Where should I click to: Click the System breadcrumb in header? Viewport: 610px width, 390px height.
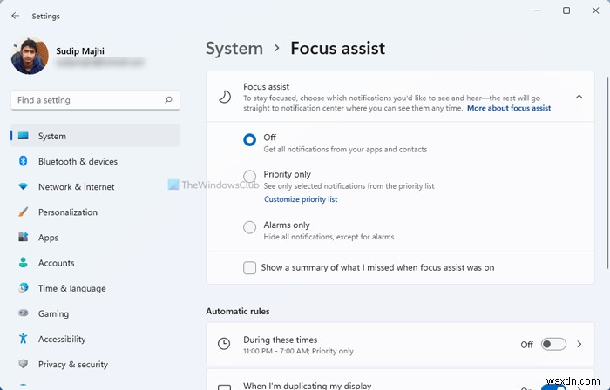234,49
